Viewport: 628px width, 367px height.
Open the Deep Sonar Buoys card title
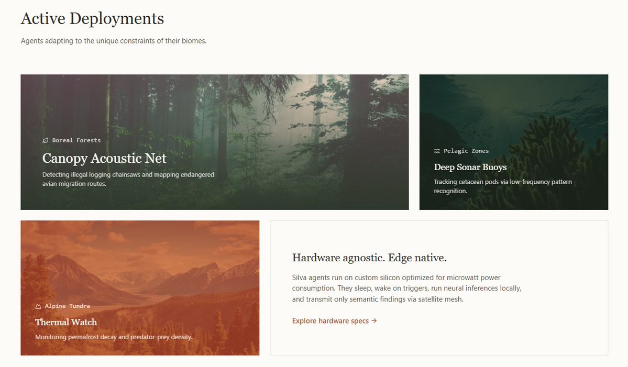[470, 167]
